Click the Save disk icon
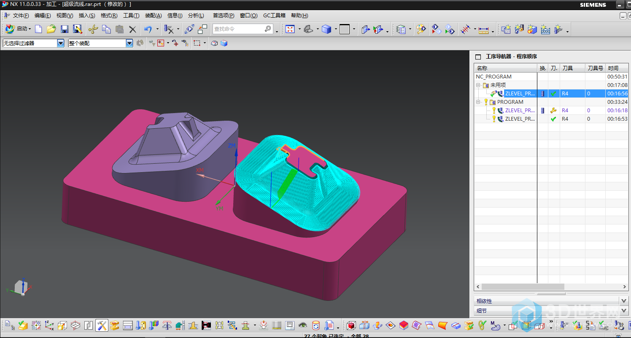The height and width of the screenshot is (338, 631). pyautogui.click(x=65, y=29)
